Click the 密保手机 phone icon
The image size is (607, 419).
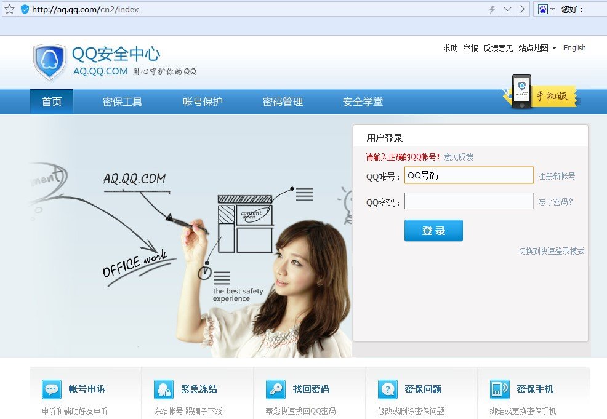point(499,389)
